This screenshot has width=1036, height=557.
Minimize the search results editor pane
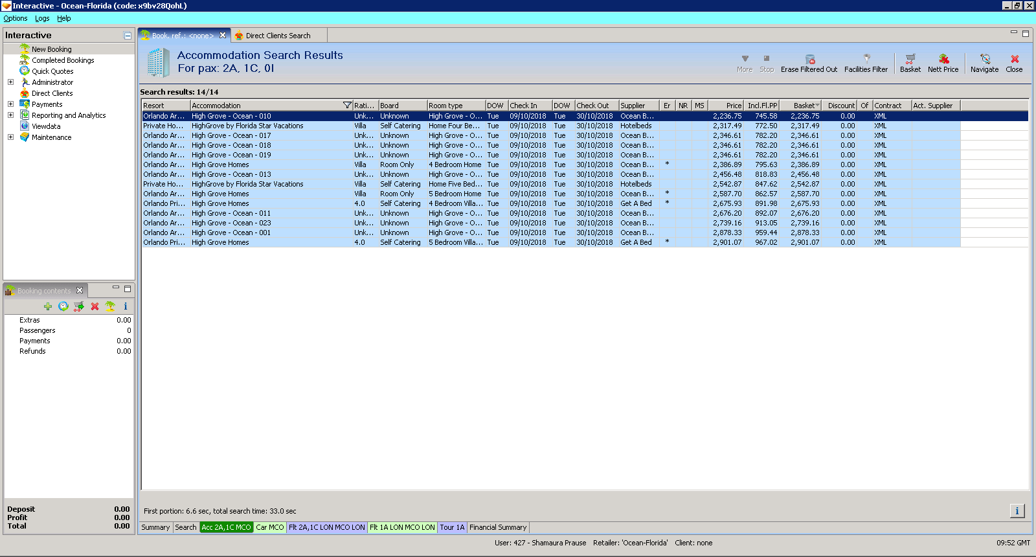pos(1014,32)
